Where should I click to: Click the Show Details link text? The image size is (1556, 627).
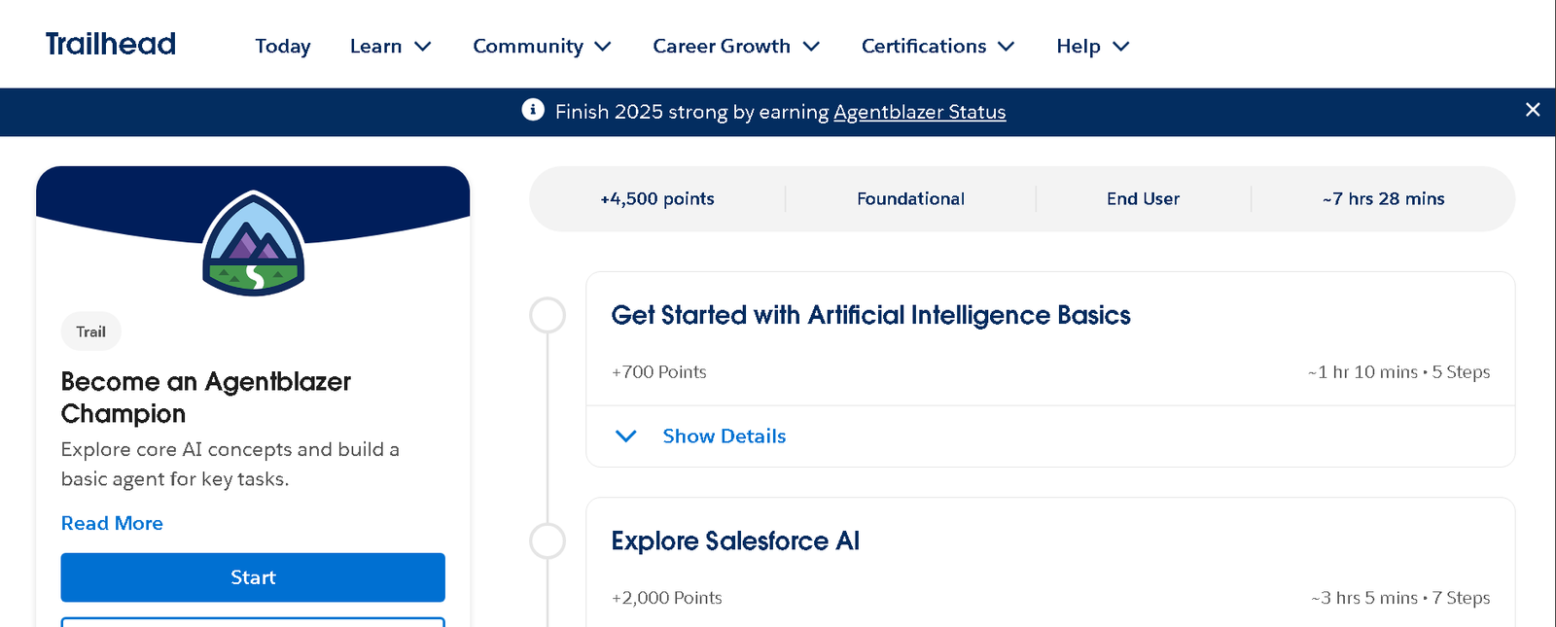(x=725, y=436)
